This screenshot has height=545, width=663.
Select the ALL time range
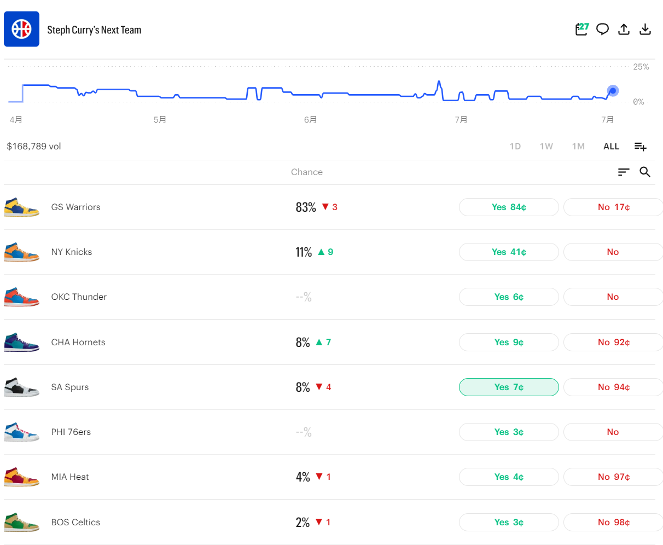pos(611,147)
